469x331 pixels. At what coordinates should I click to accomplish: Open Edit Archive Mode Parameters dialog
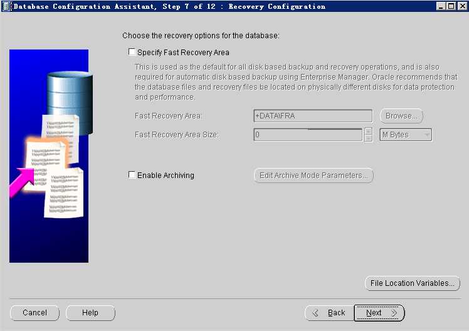(314, 176)
